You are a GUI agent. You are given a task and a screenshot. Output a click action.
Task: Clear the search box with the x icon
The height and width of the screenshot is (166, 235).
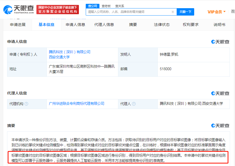(173, 12)
